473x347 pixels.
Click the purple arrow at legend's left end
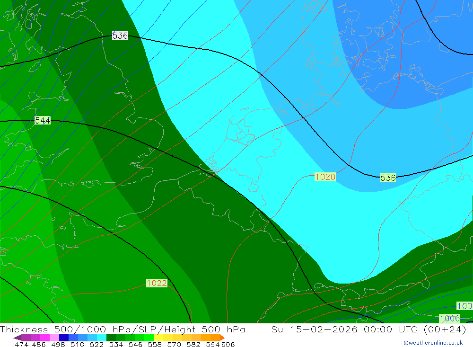pos(17,338)
